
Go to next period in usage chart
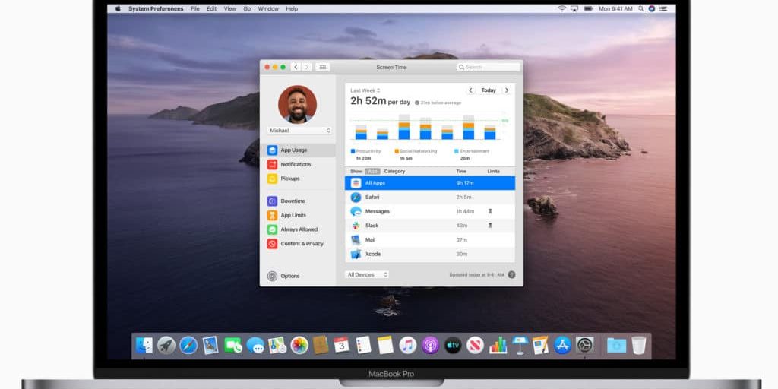pyautogui.click(x=507, y=90)
